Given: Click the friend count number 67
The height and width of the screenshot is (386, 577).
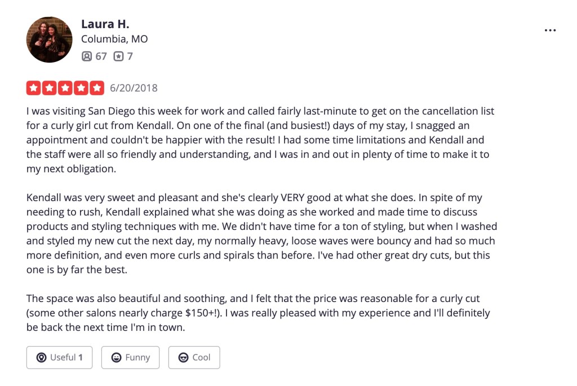Looking at the screenshot, I should [x=101, y=56].
